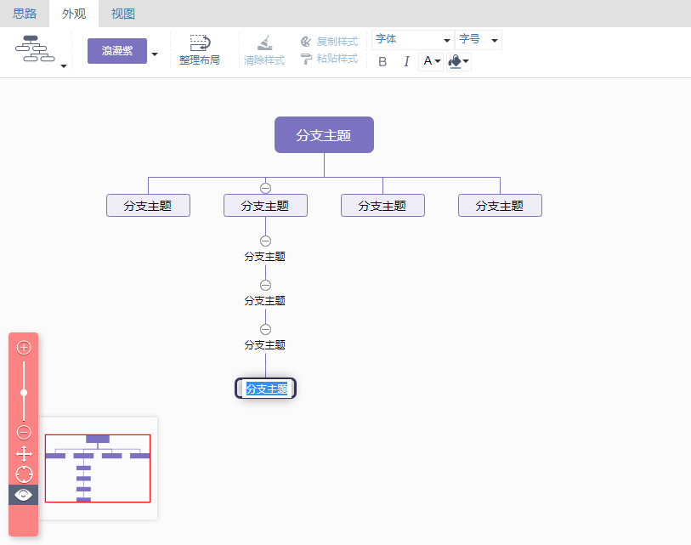This screenshot has width=691, height=545.
Task: Select the 浪漫紫 theme button
Action: 116,51
